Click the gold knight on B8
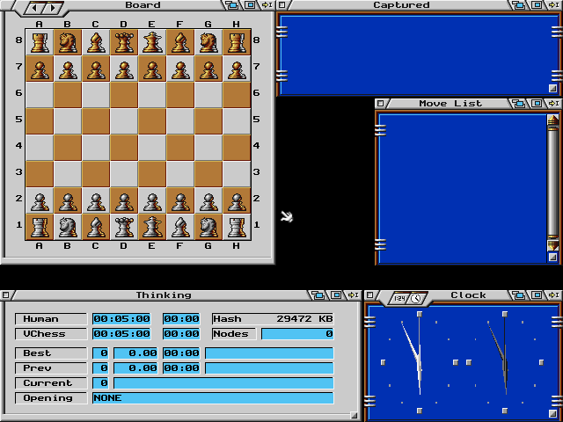Image resolution: width=563 pixels, height=422 pixels. point(68,42)
